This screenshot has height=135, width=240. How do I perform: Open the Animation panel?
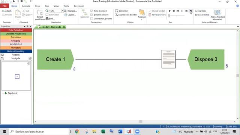click(x=16, y=48)
